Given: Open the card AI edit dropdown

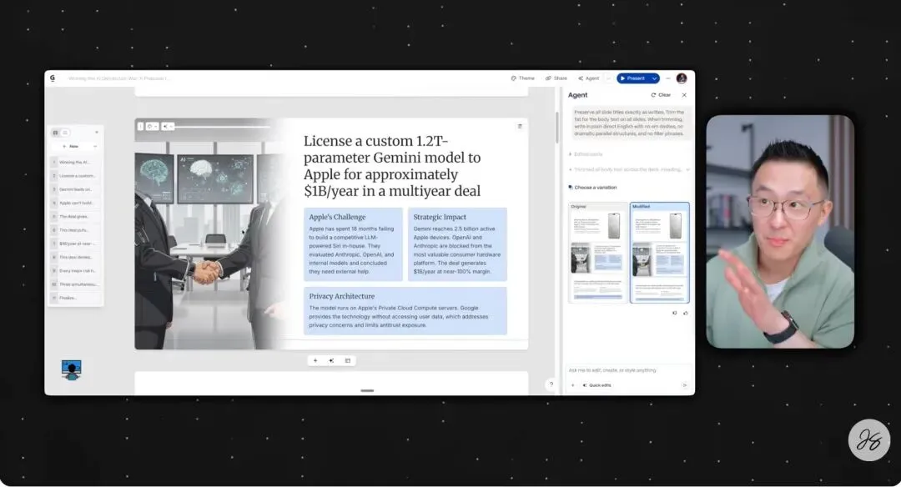Looking at the screenshot, I should pos(167,126).
